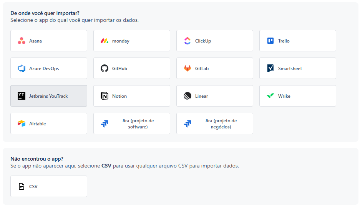
Task: Click the Wrike checkmark icon
Action: tap(270, 96)
